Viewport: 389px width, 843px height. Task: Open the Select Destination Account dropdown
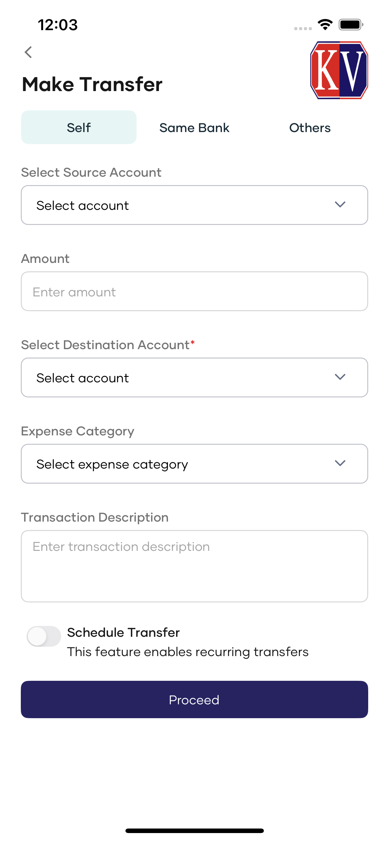coord(194,378)
